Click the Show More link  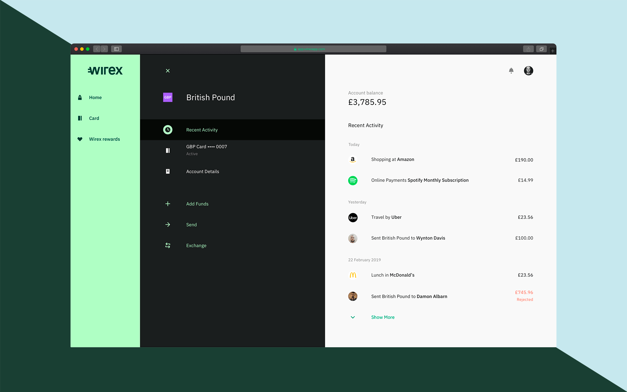coord(383,317)
